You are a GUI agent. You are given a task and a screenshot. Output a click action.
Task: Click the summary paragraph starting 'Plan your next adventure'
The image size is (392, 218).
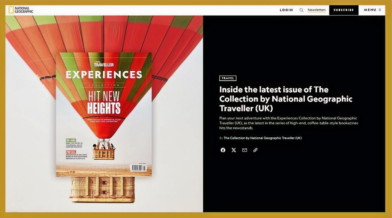click(289, 123)
